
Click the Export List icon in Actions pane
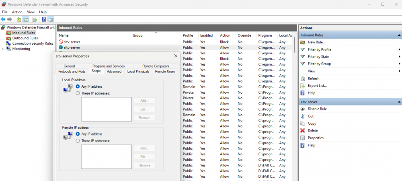pyautogui.click(x=303, y=86)
